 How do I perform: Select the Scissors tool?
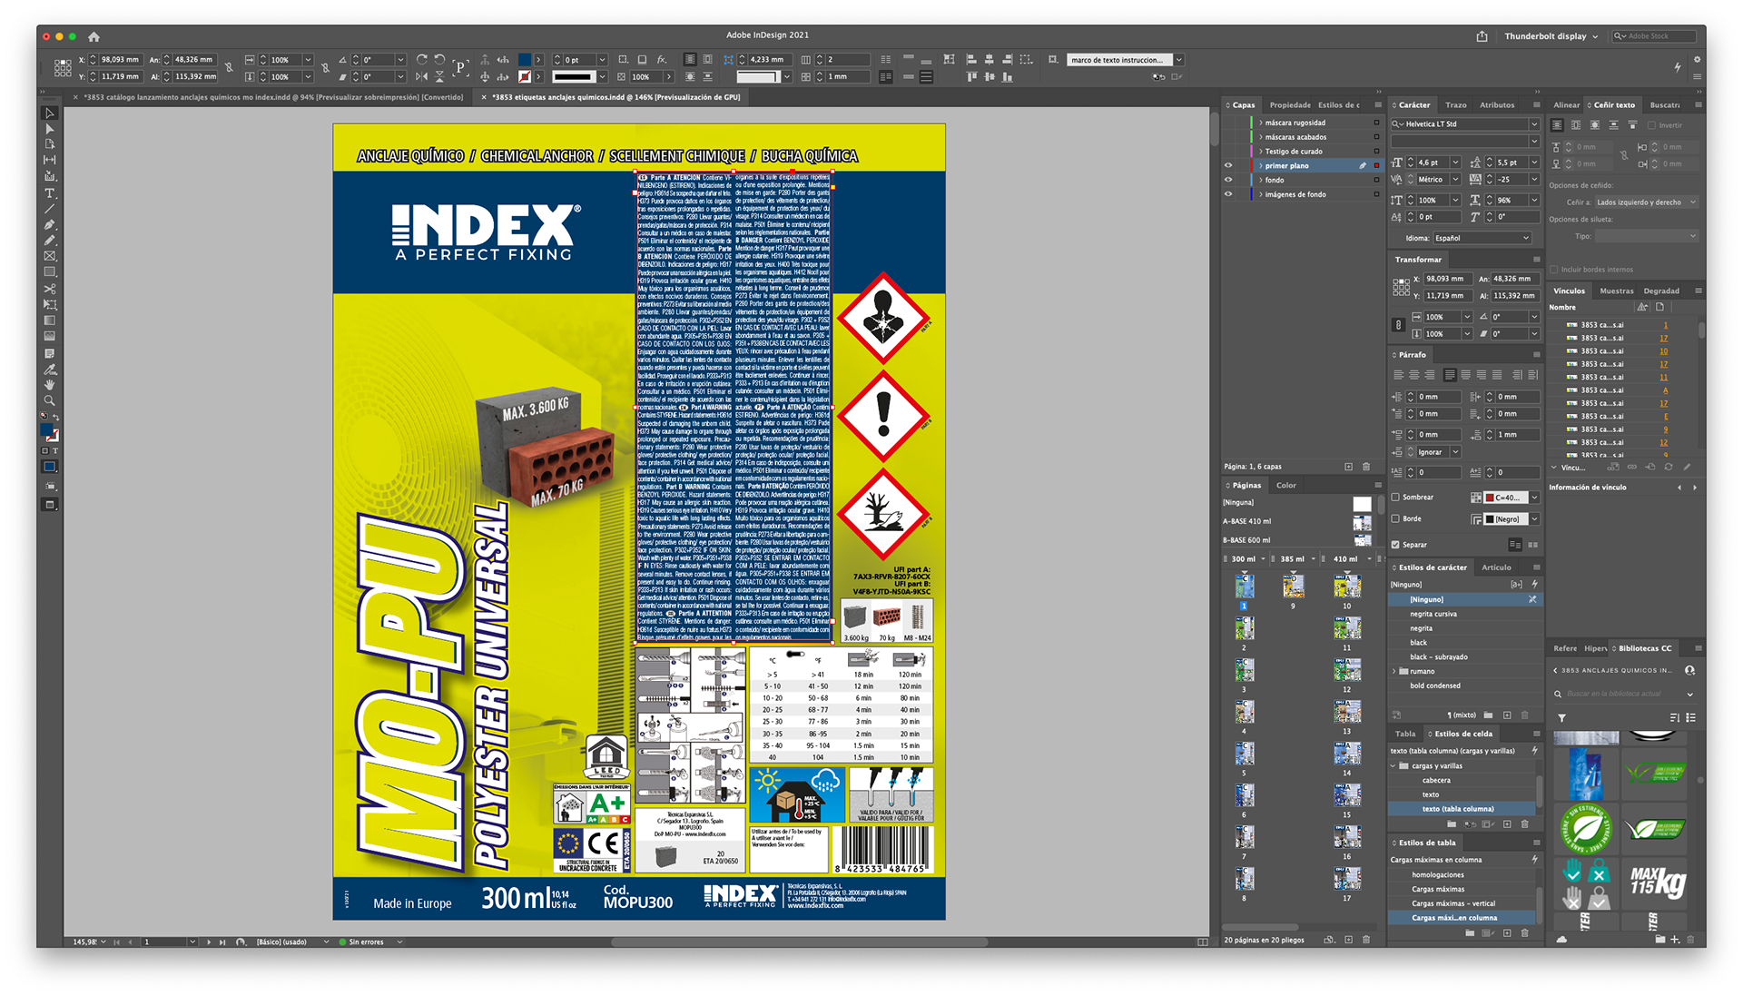pos(50,289)
